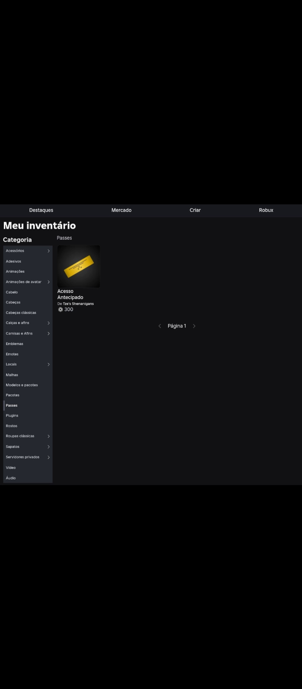This screenshot has width=302, height=689.
Task: Open the Acesso Antecipado pass thumbnail
Action: click(x=79, y=267)
